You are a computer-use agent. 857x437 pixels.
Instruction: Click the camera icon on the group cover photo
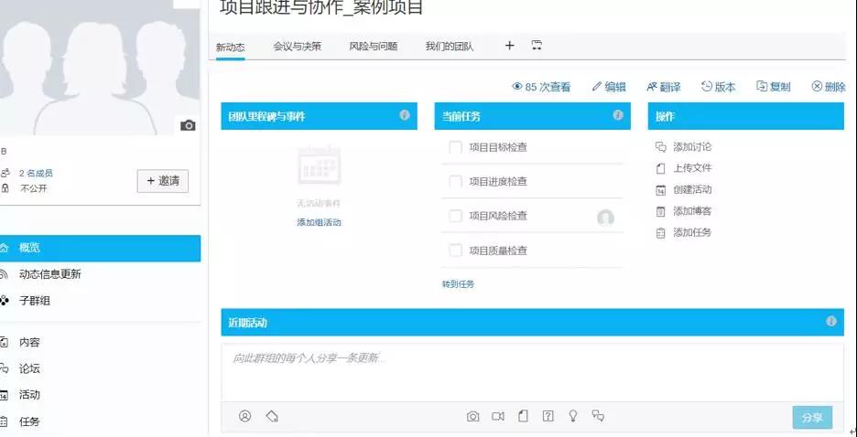pos(188,125)
